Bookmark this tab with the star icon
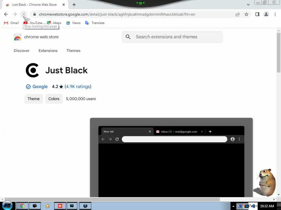The width and height of the screenshot is (281, 210). pos(246,14)
